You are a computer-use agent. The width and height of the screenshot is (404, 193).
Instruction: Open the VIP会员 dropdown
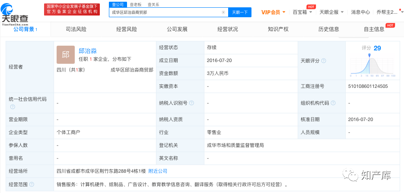pos(274,12)
